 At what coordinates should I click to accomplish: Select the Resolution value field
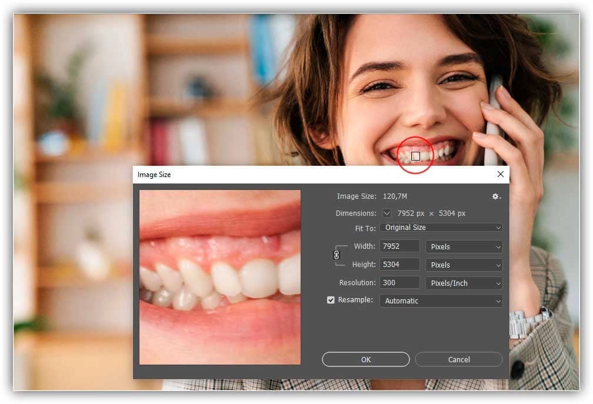point(400,283)
